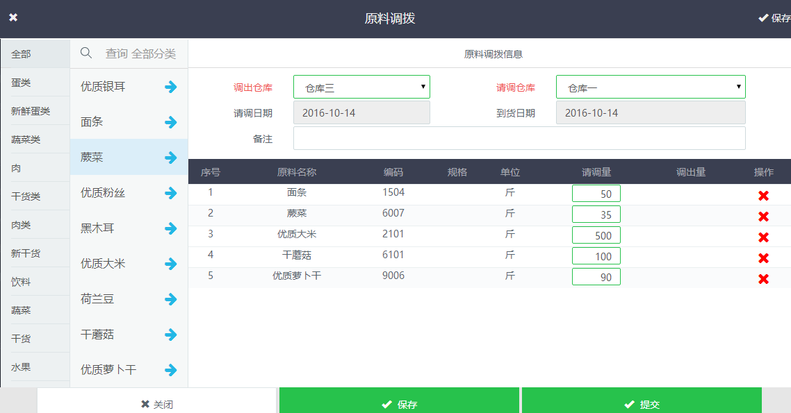791x413 pixels.
Task: Click the search magnifier icon
Action: (86, 53)
